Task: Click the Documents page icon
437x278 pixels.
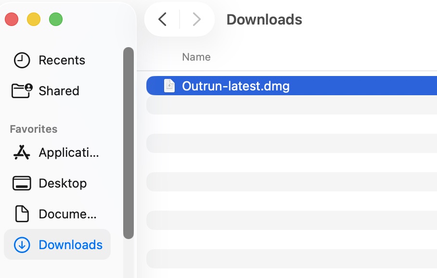Action: (x=22, y=214)
